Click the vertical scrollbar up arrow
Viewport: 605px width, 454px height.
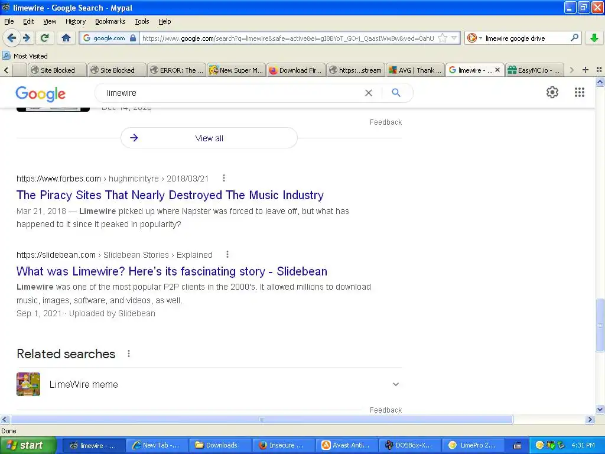[600, 82]
